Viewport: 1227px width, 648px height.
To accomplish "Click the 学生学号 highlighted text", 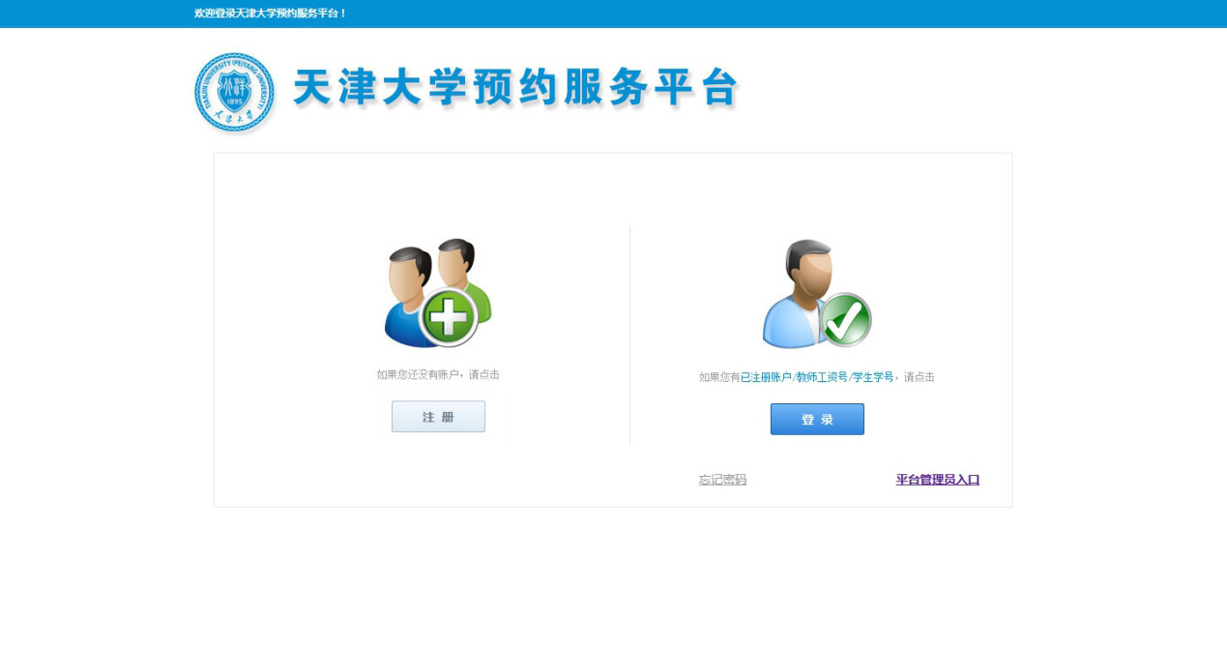I will 873,377.
